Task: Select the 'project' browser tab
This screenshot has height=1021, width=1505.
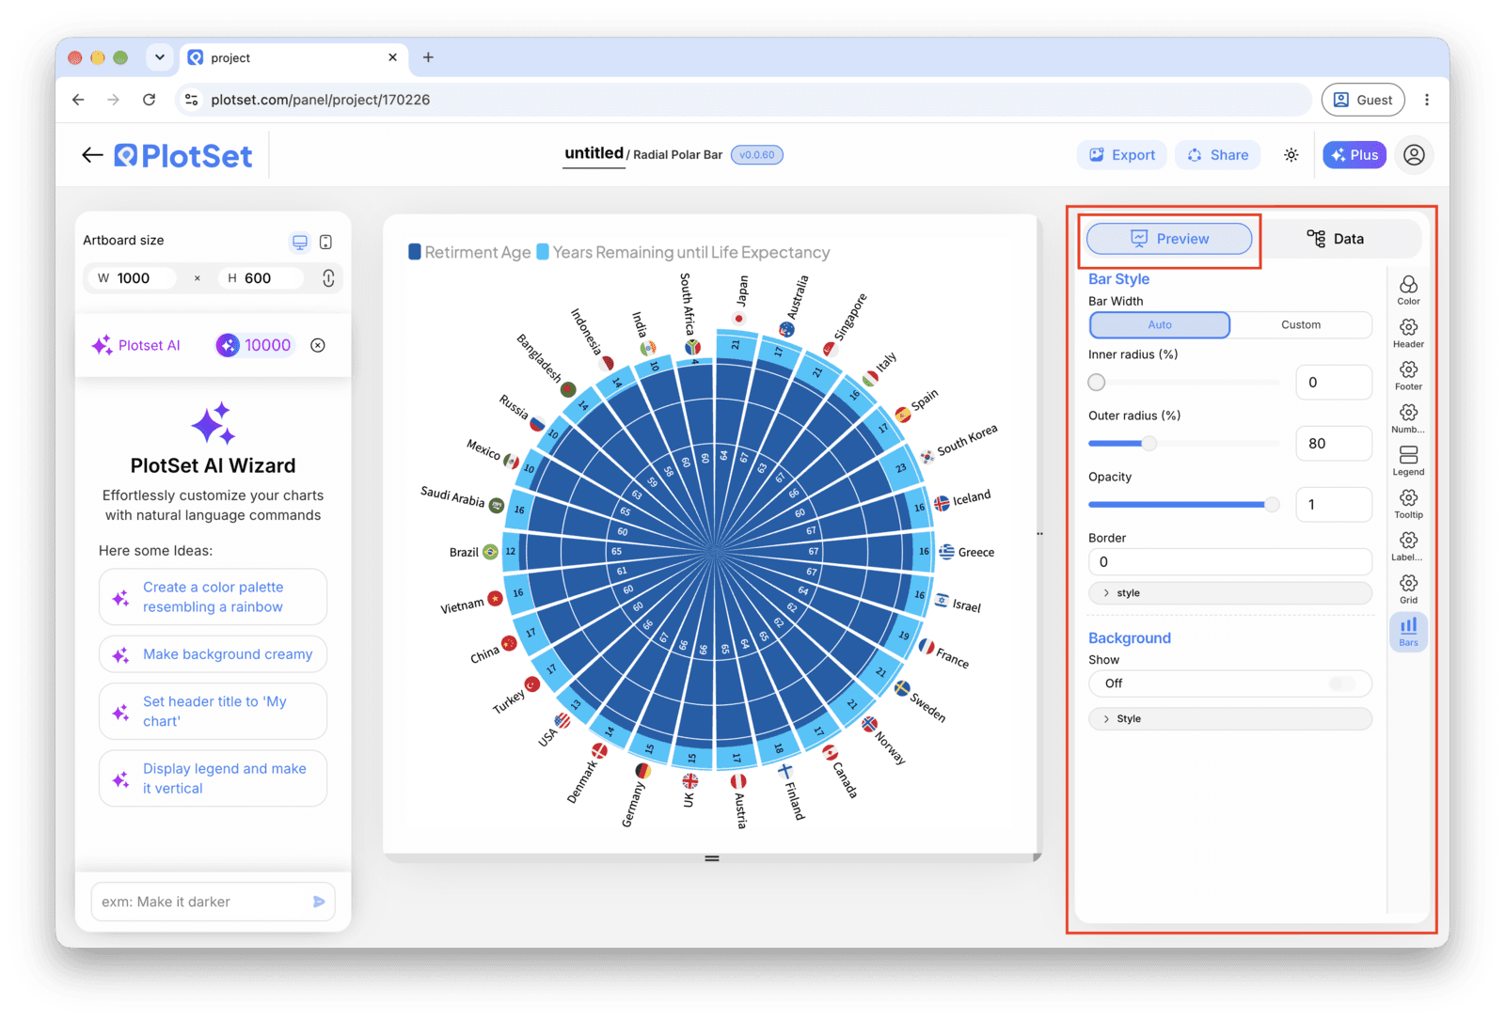Action: 293,57
